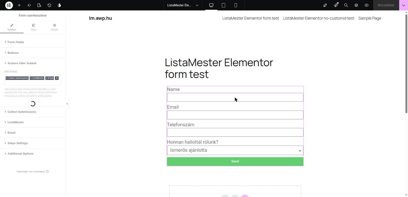
Task: Open the revision history icon
Action: pos(49,5)
